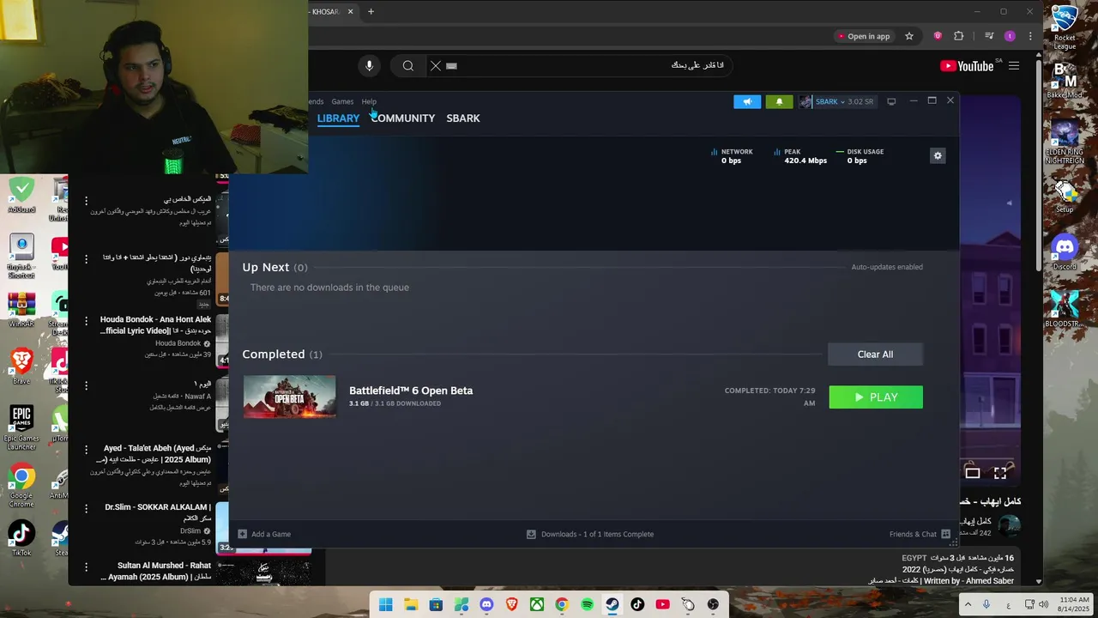Open Chrome extensions puzzle icon
The width and height of the screenshot is (1098, 618).
point(959,36)
